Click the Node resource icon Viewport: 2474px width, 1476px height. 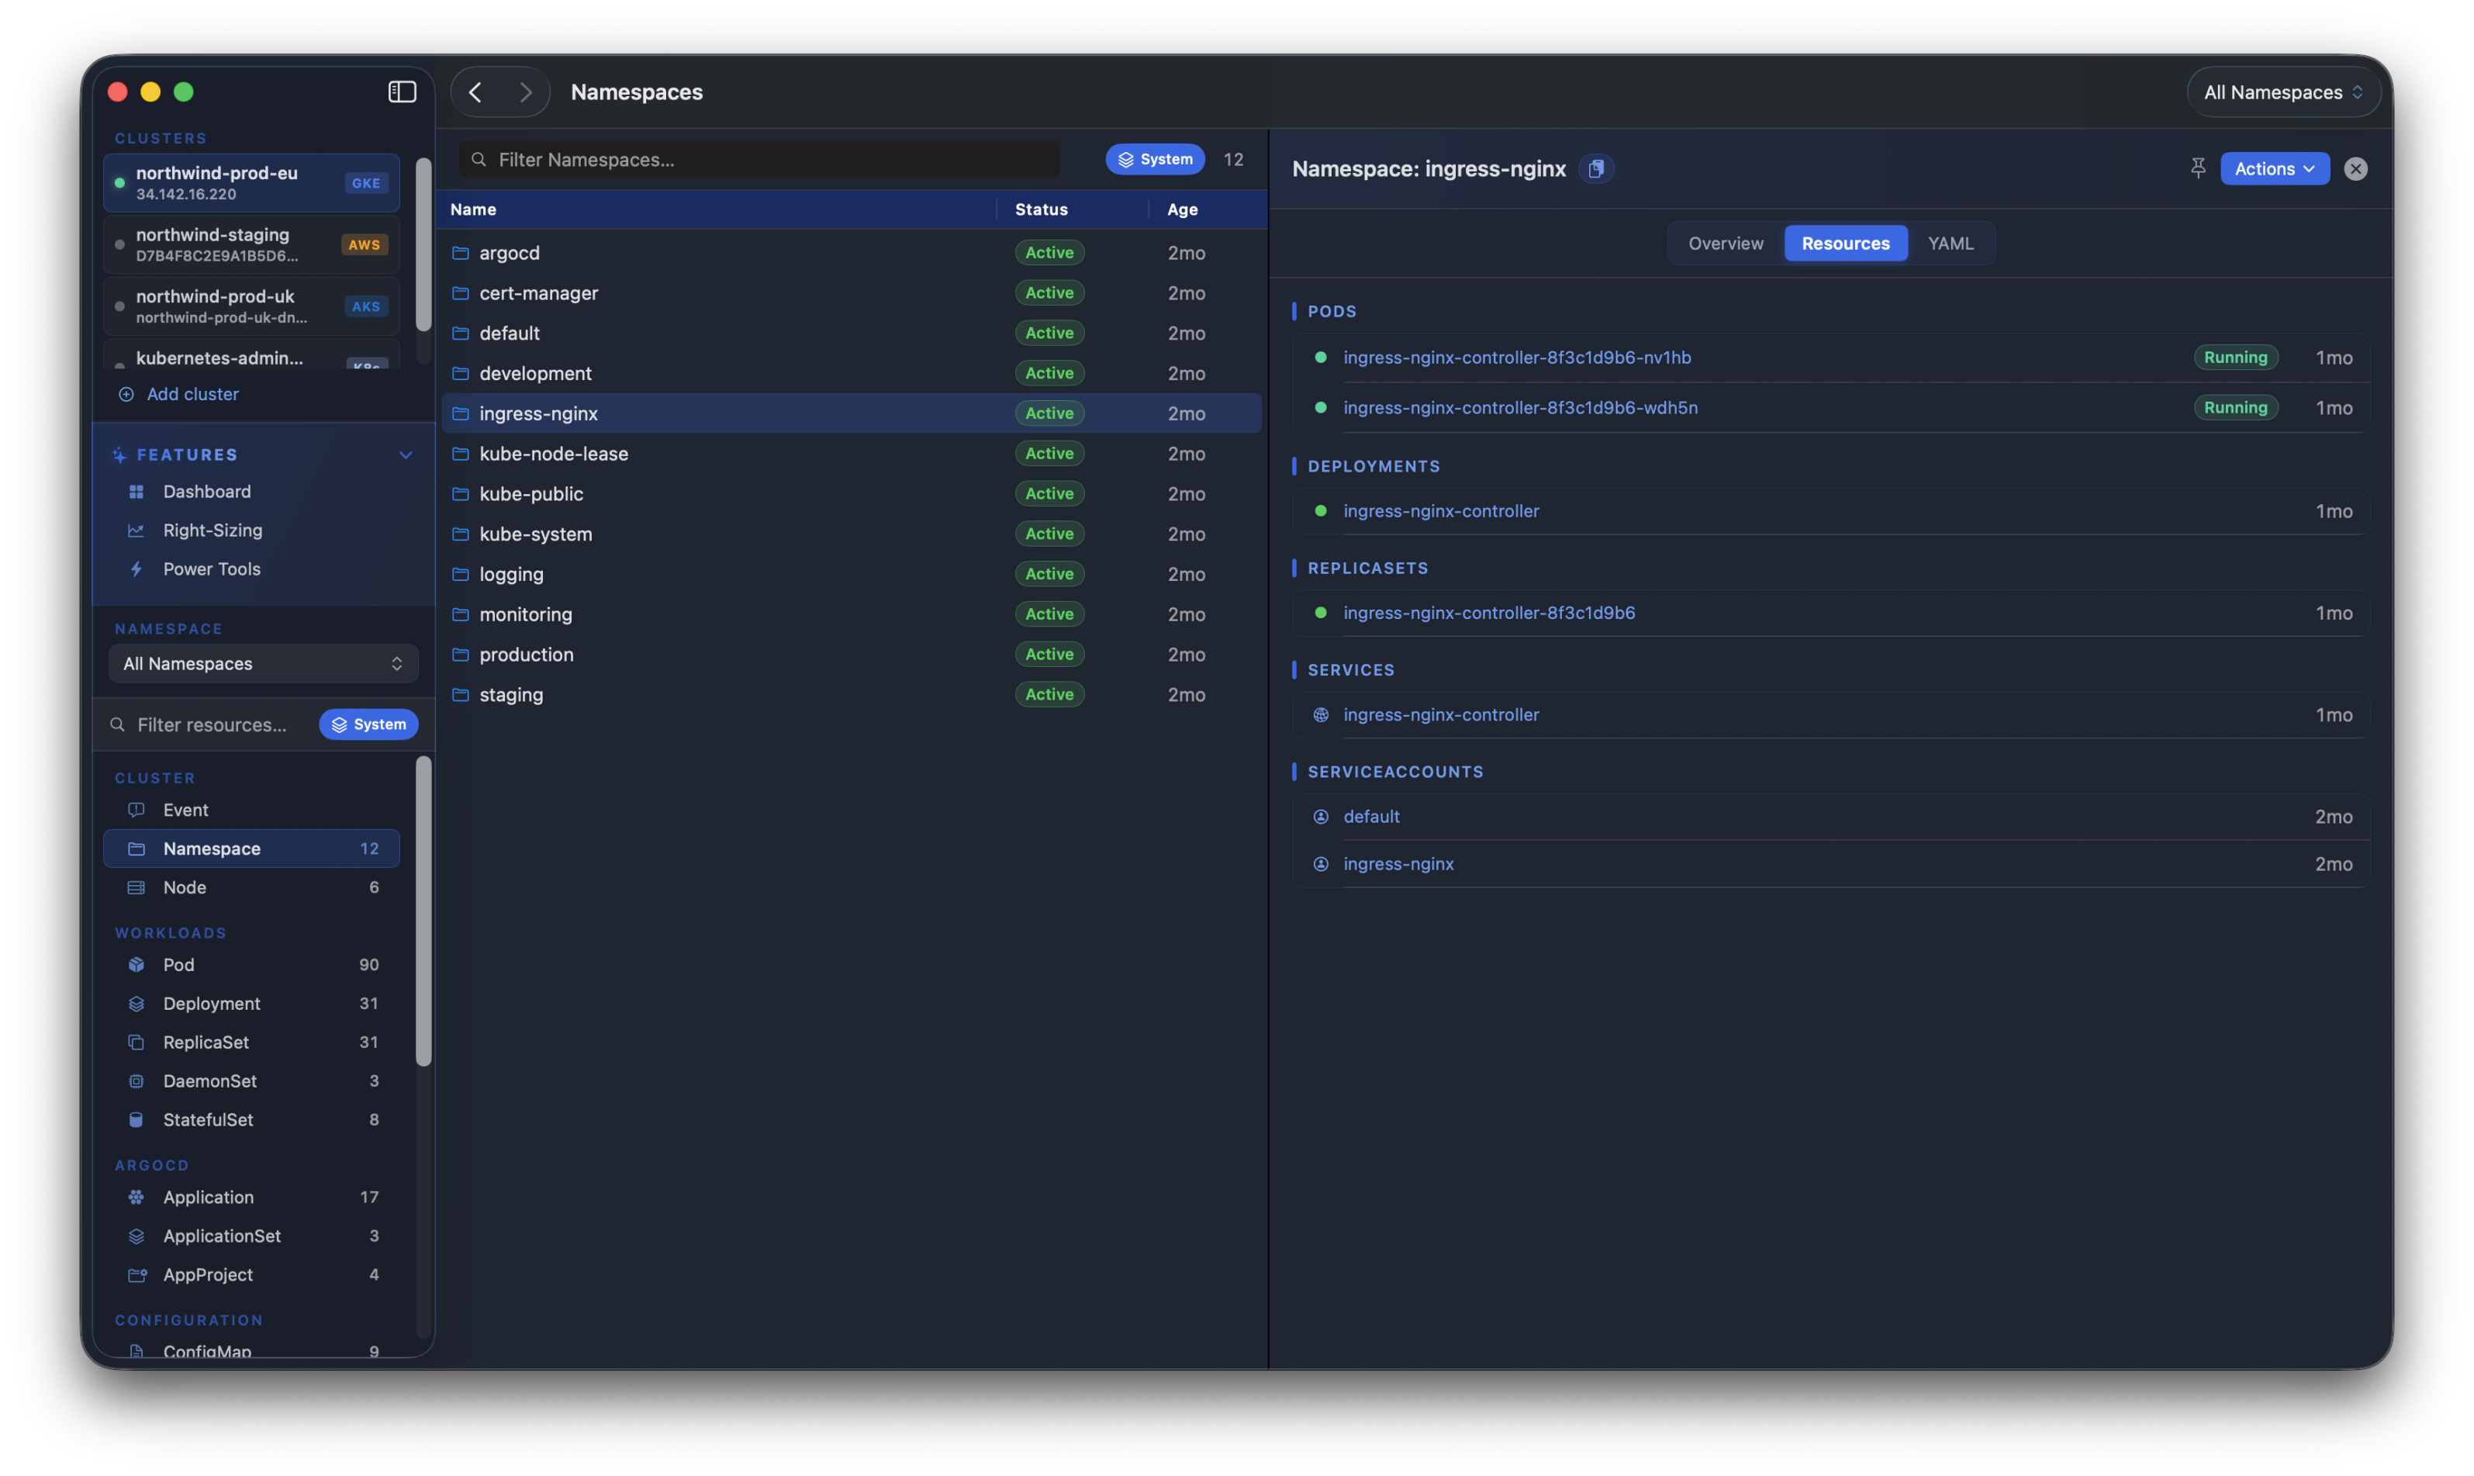[x=136, y=887]
